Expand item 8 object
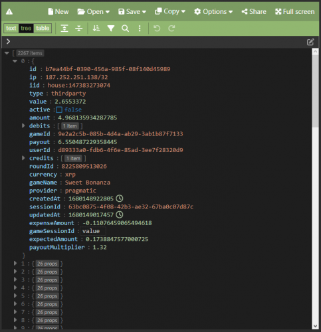Viewport: 321px width, 332px height. tap(15, 320)
